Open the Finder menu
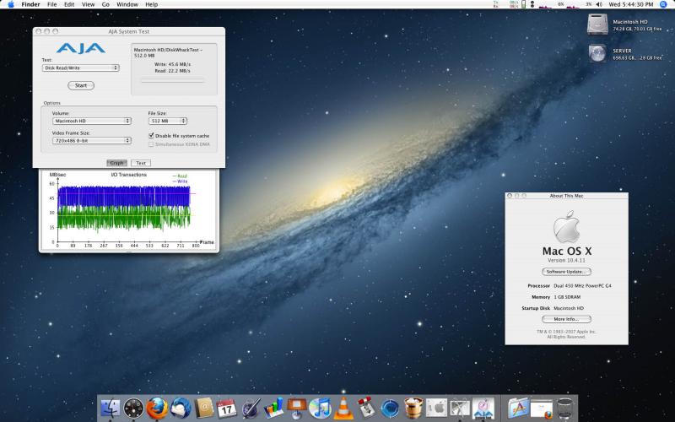This screenshot has height=422, width=675. 30,4
